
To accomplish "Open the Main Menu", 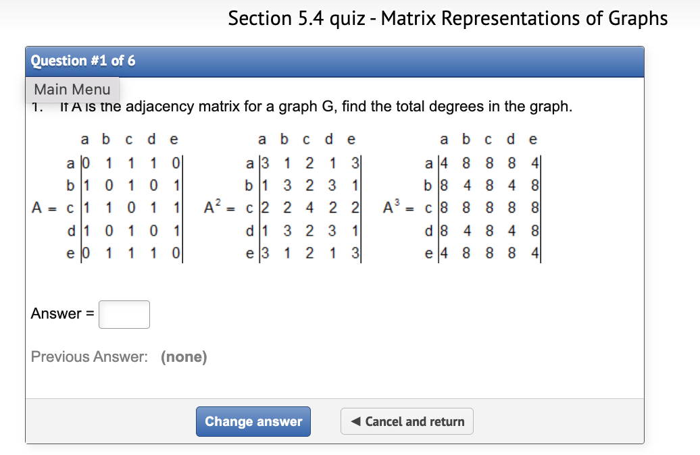I will click(x=72, y=89).
